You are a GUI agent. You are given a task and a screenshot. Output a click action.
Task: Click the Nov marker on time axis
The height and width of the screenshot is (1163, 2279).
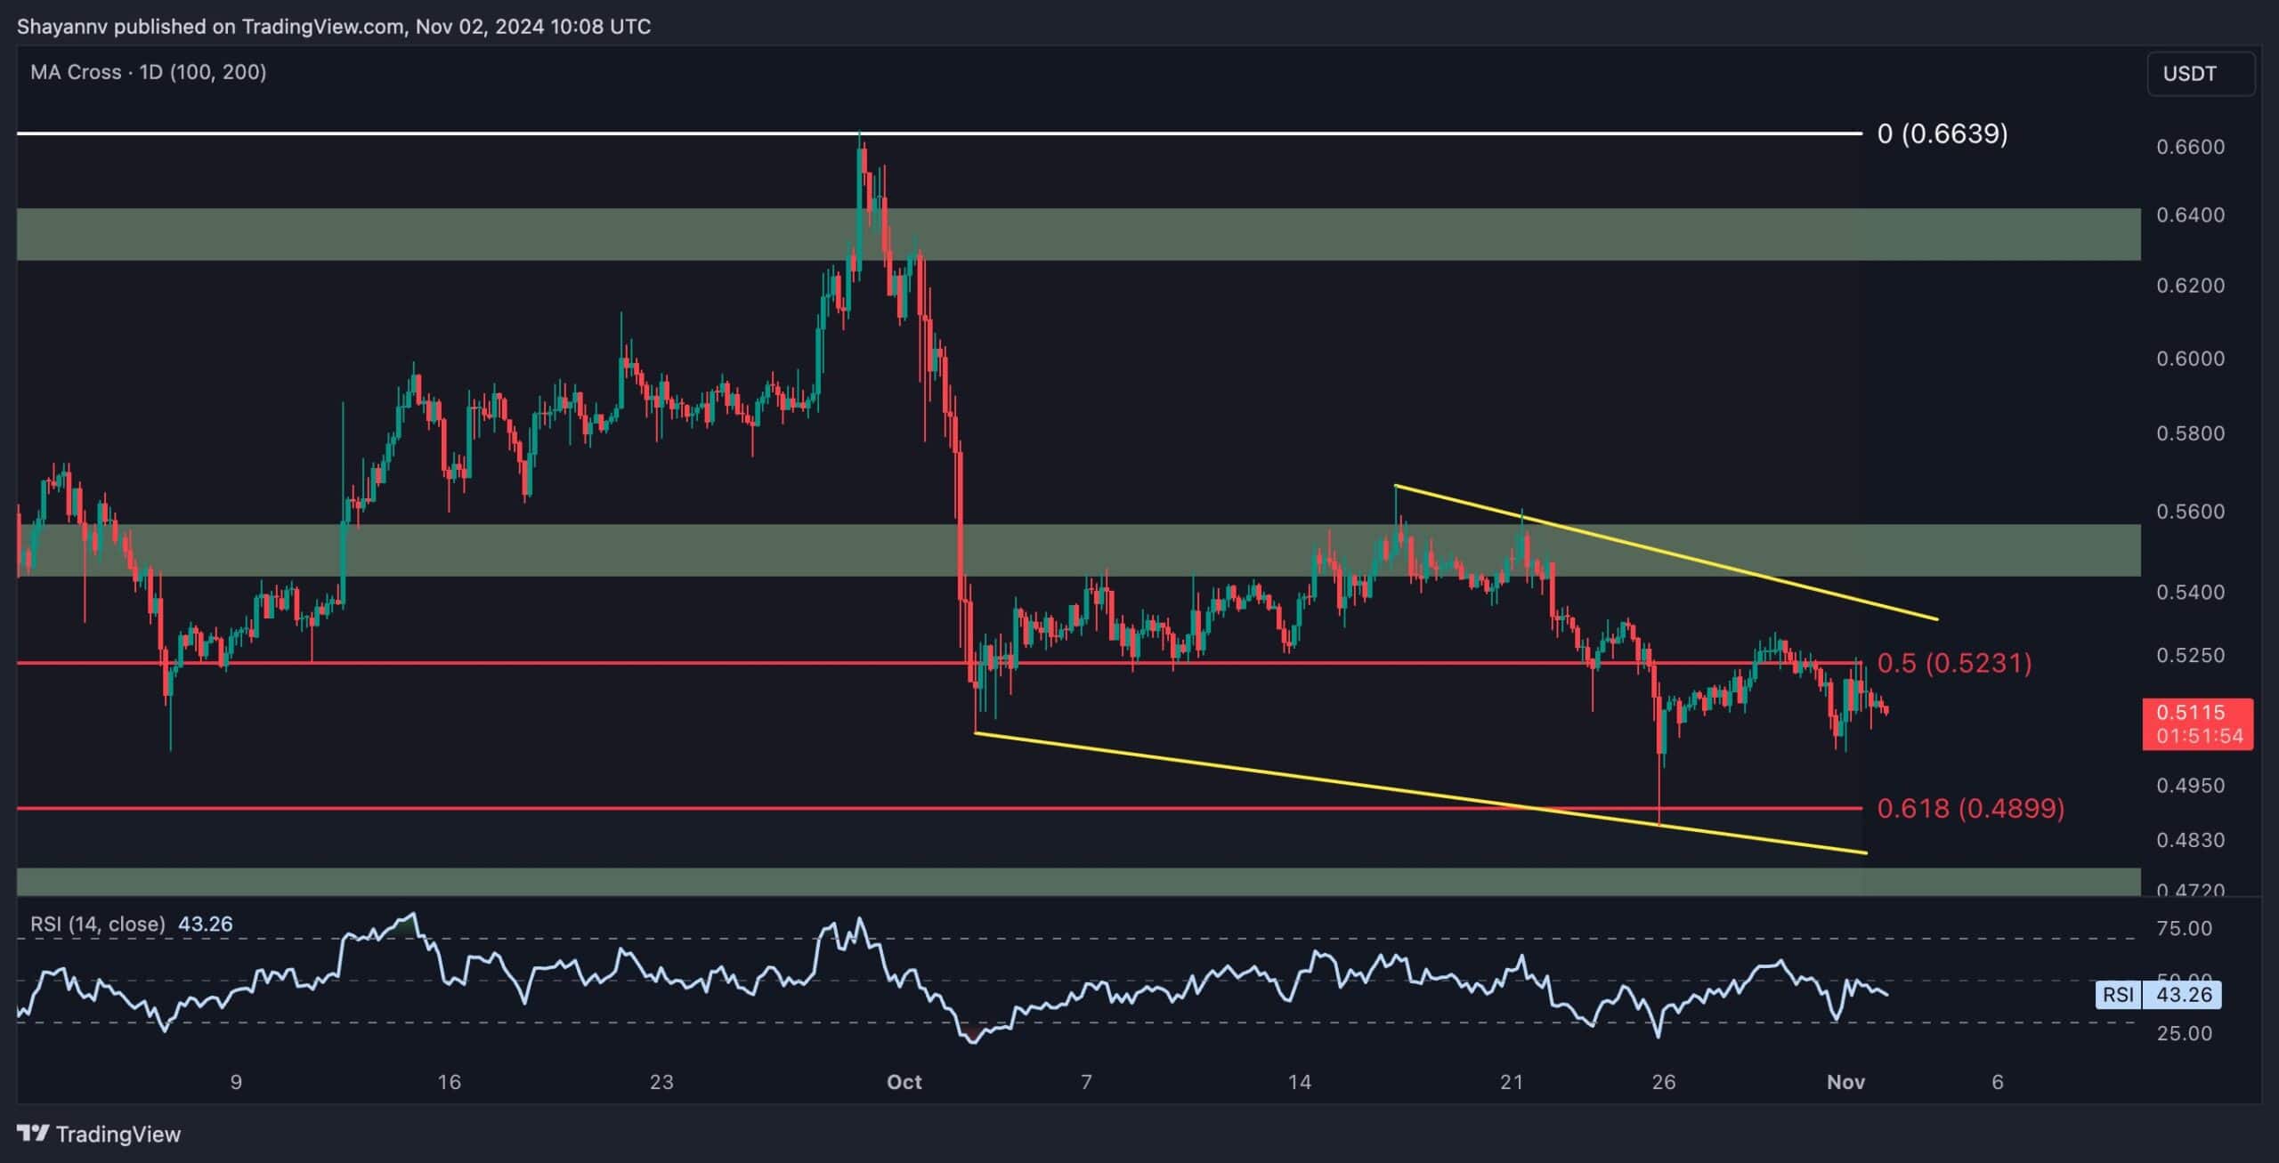[1845, 1082]
